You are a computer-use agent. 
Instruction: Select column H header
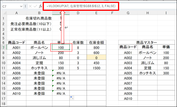[147, 13]
